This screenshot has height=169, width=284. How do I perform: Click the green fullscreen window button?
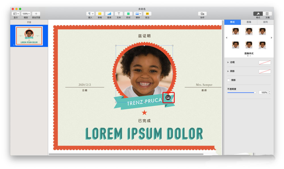click(x=20, y=9)
